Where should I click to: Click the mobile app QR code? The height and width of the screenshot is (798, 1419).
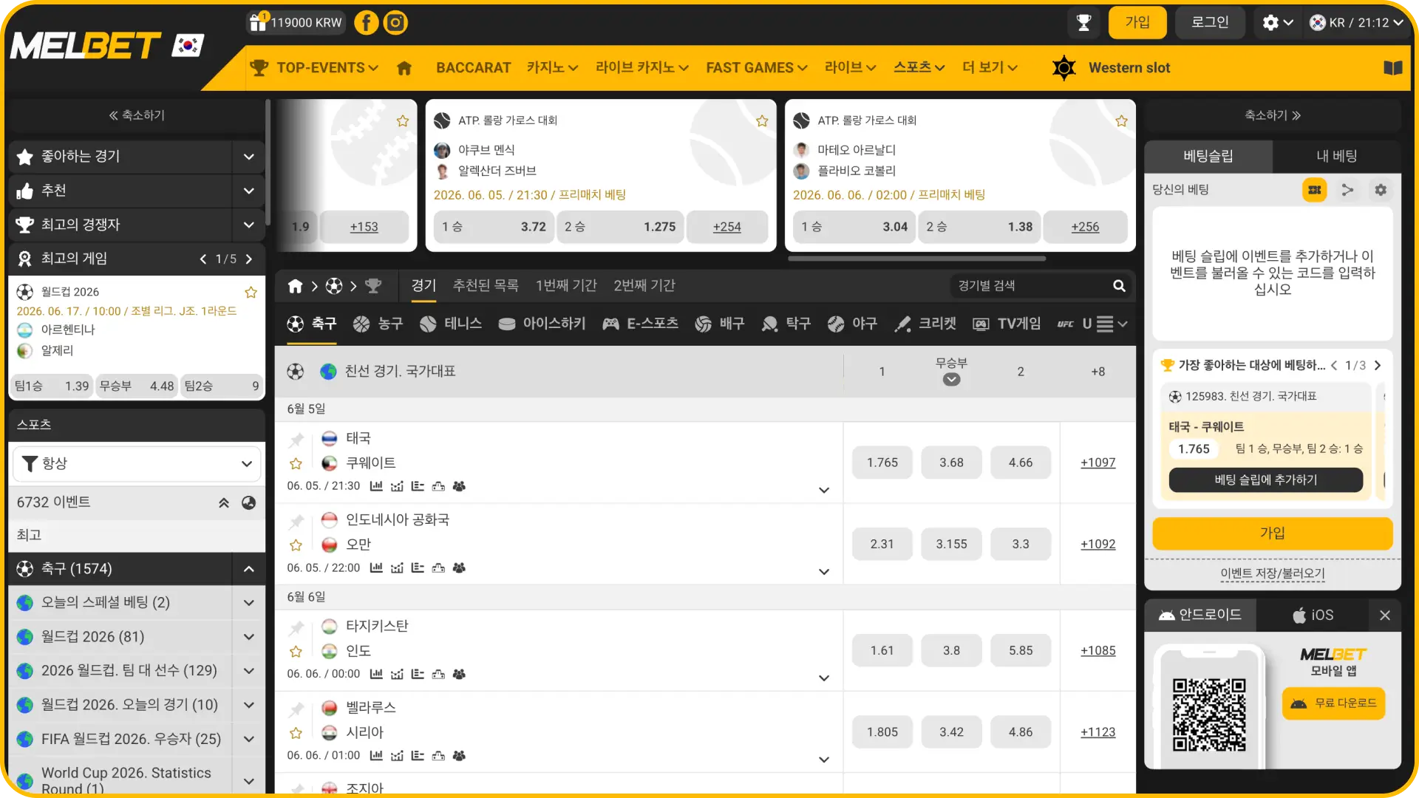click(1209, 715)
